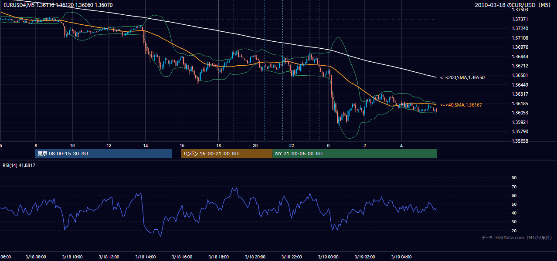
Task: Click RSI scale value 50
Action: pyautogui.click(x=514, y=204)
